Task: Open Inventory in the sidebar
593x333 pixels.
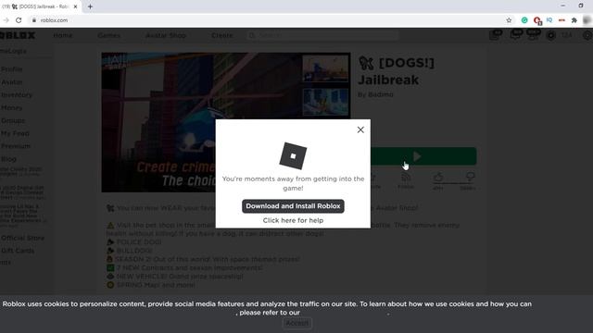Action: coord(17,95)
